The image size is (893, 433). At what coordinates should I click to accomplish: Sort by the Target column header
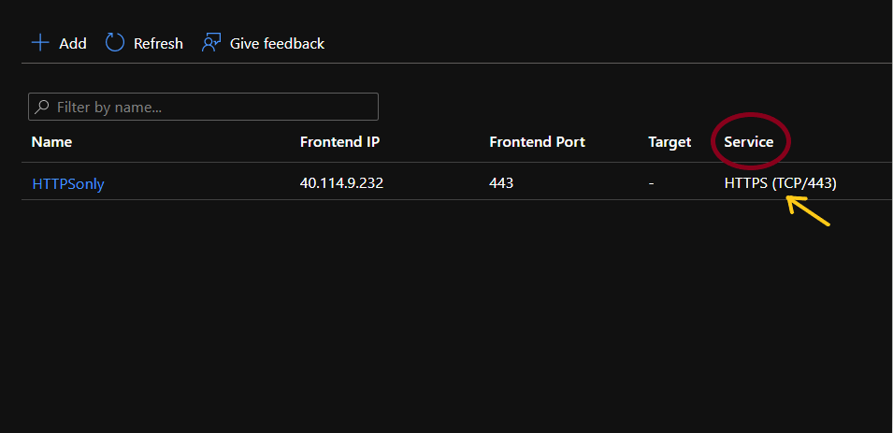click(x=670, y=142)
